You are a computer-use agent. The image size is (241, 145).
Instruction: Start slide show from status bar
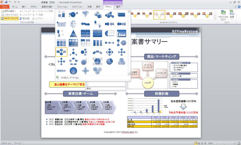[x=205, y=143]
